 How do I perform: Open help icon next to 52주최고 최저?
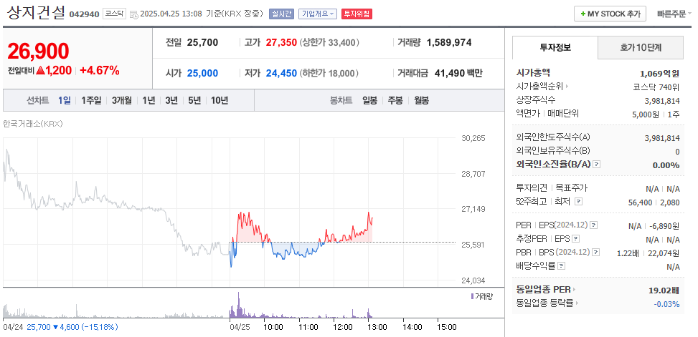pyautogui.click(x=578, y=202)
